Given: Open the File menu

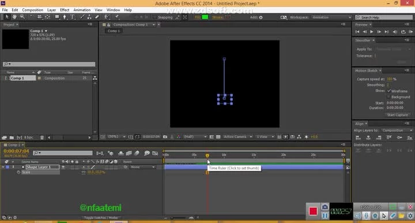Looking at the screenshot, I should (5, 10).
